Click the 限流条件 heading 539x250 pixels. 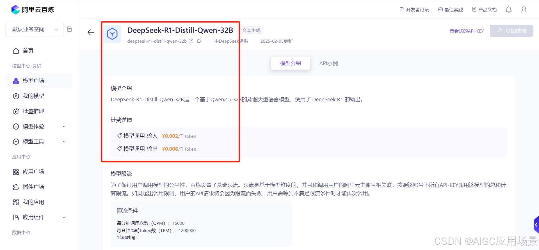tap(127, 211)
